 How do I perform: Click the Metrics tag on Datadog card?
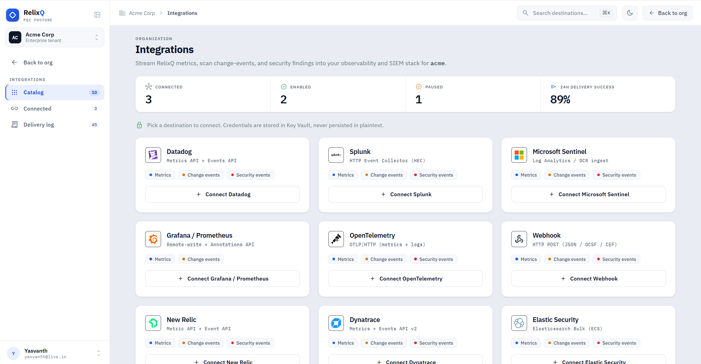(160, 175)
